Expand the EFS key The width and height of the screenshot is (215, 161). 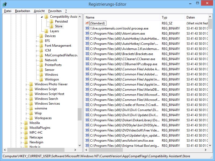[37, 41]
